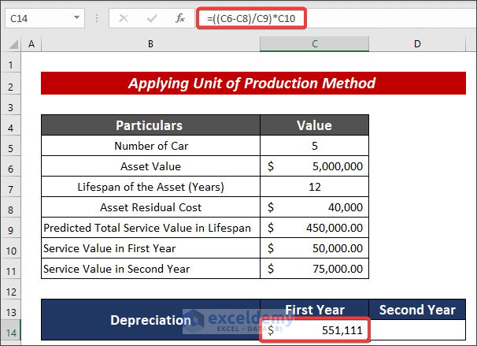
Task: Click the Name Box showing C14
Action: pyautogui.click(x=45, y=18)
